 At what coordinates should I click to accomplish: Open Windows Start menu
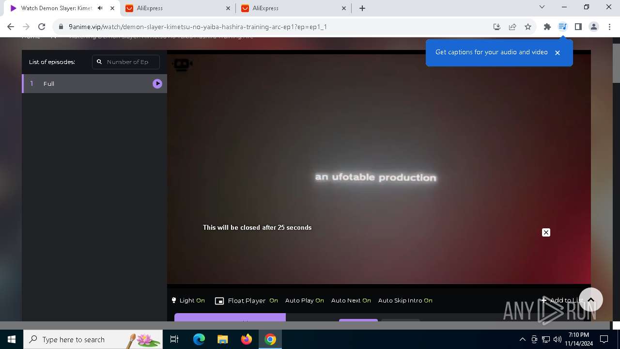(12, 339)
